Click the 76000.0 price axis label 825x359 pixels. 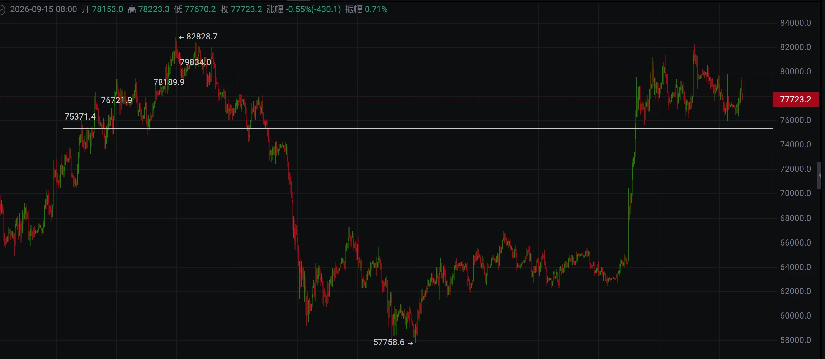pyautogui.click(x=795, y=120)
